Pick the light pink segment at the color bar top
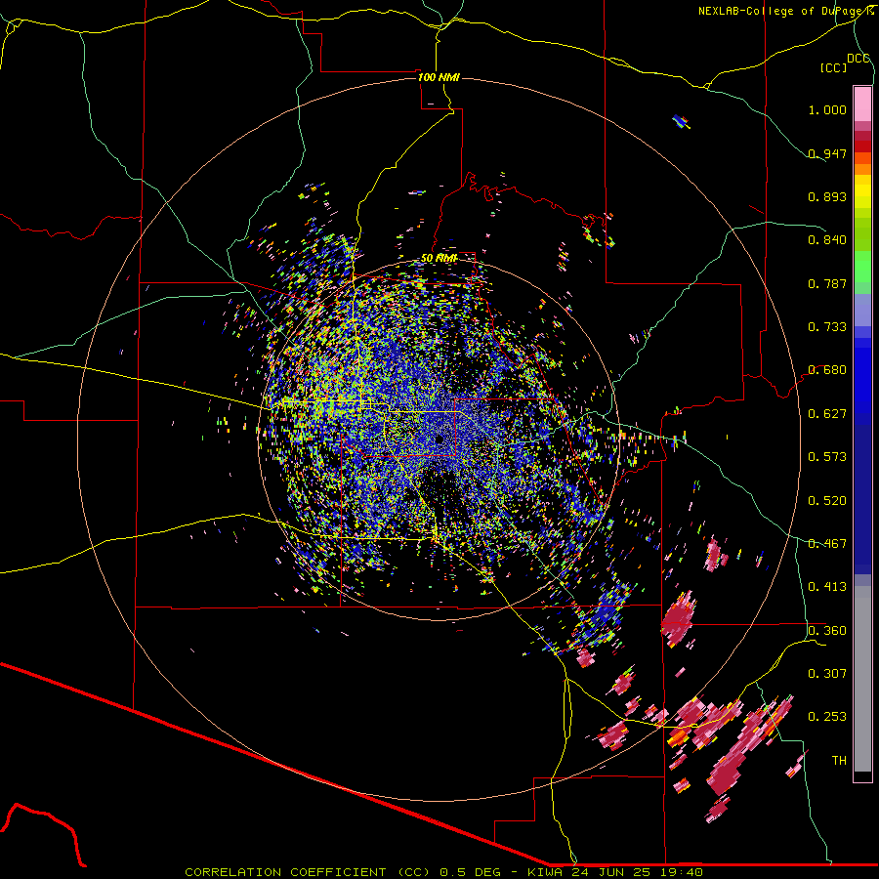This screenshot has height=879, width=879. coord(862,104)
